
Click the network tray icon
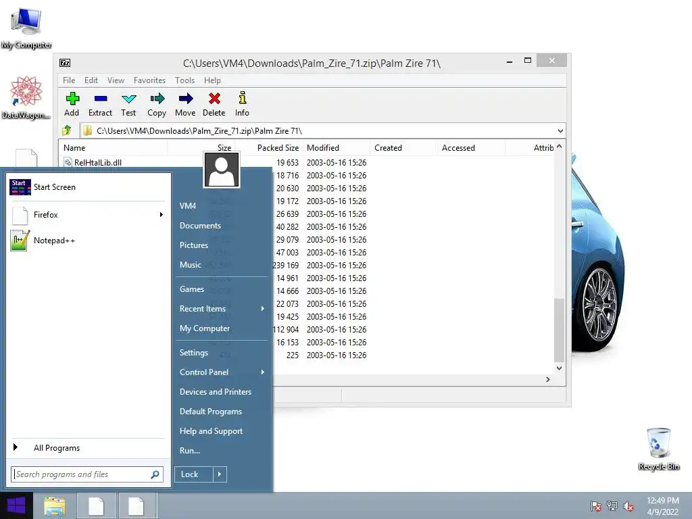click(612, 506)
